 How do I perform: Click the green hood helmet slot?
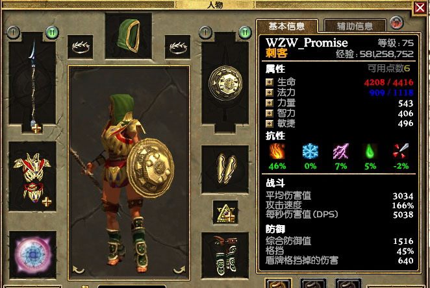click(x=129, y=36)
